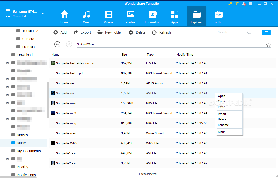Choose Rename from the context menu

click(229, 125)
